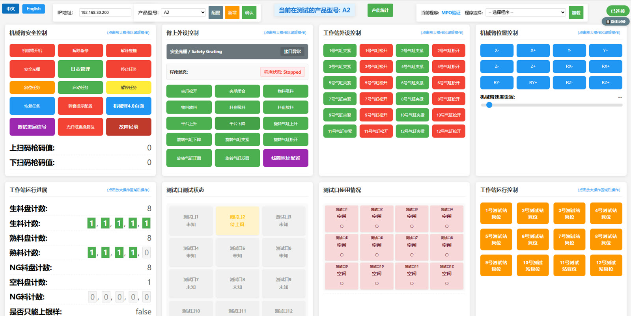Click the gray 配置 button
Image resolution: width=631 pixels, height=316 pixels.
(x=216, y=13)
